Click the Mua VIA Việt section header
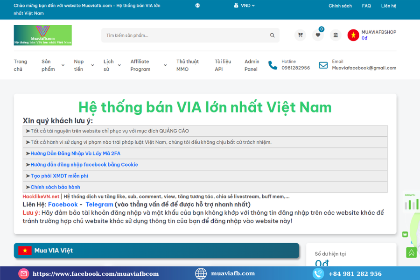The height and width of the screenshot is (280, 420). [x=156, y=251]
